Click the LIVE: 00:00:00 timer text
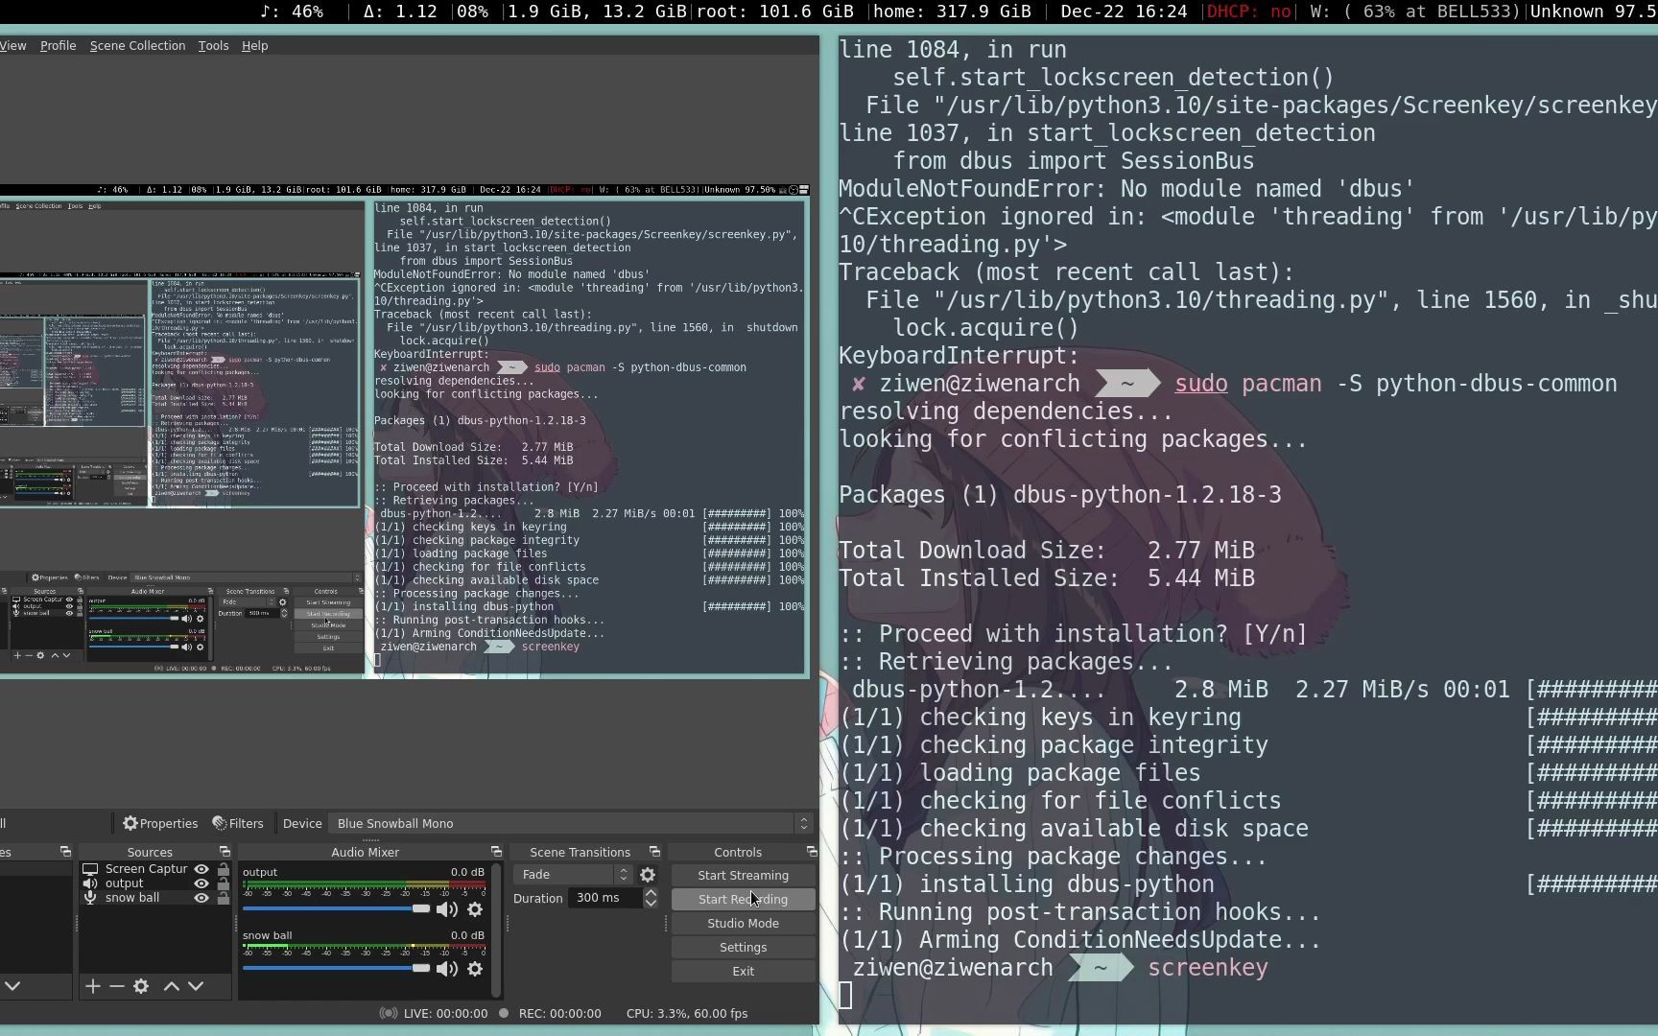Image resolution: width=1658 pixels, height=1036 pixels. pyautogui.click(x=445, y=1013)
